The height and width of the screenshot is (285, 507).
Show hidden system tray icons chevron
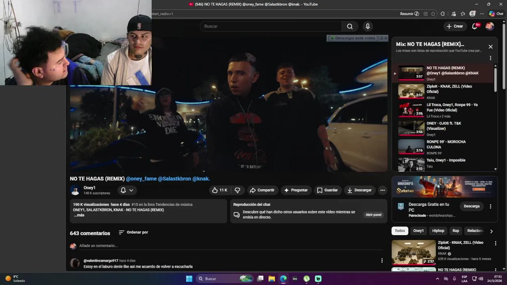coord(437,279)
